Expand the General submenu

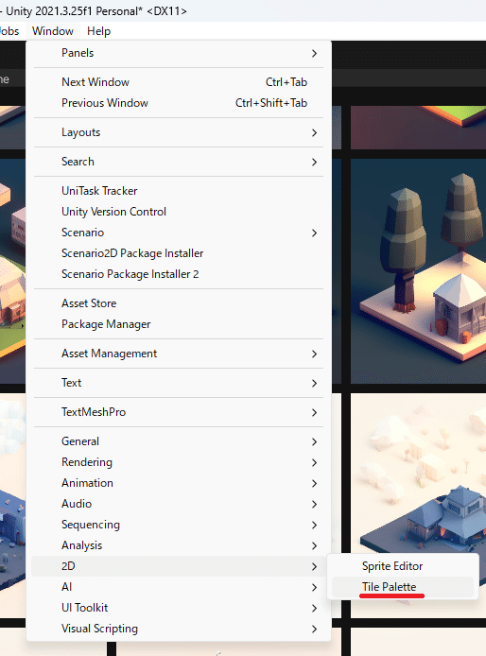[179, 441]
